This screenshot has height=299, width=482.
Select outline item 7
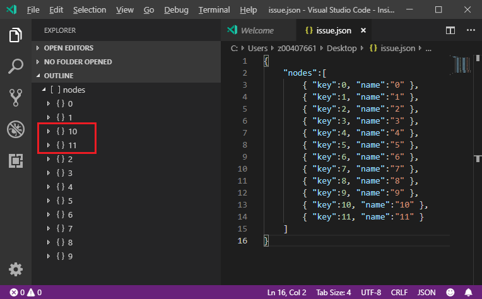126,228
